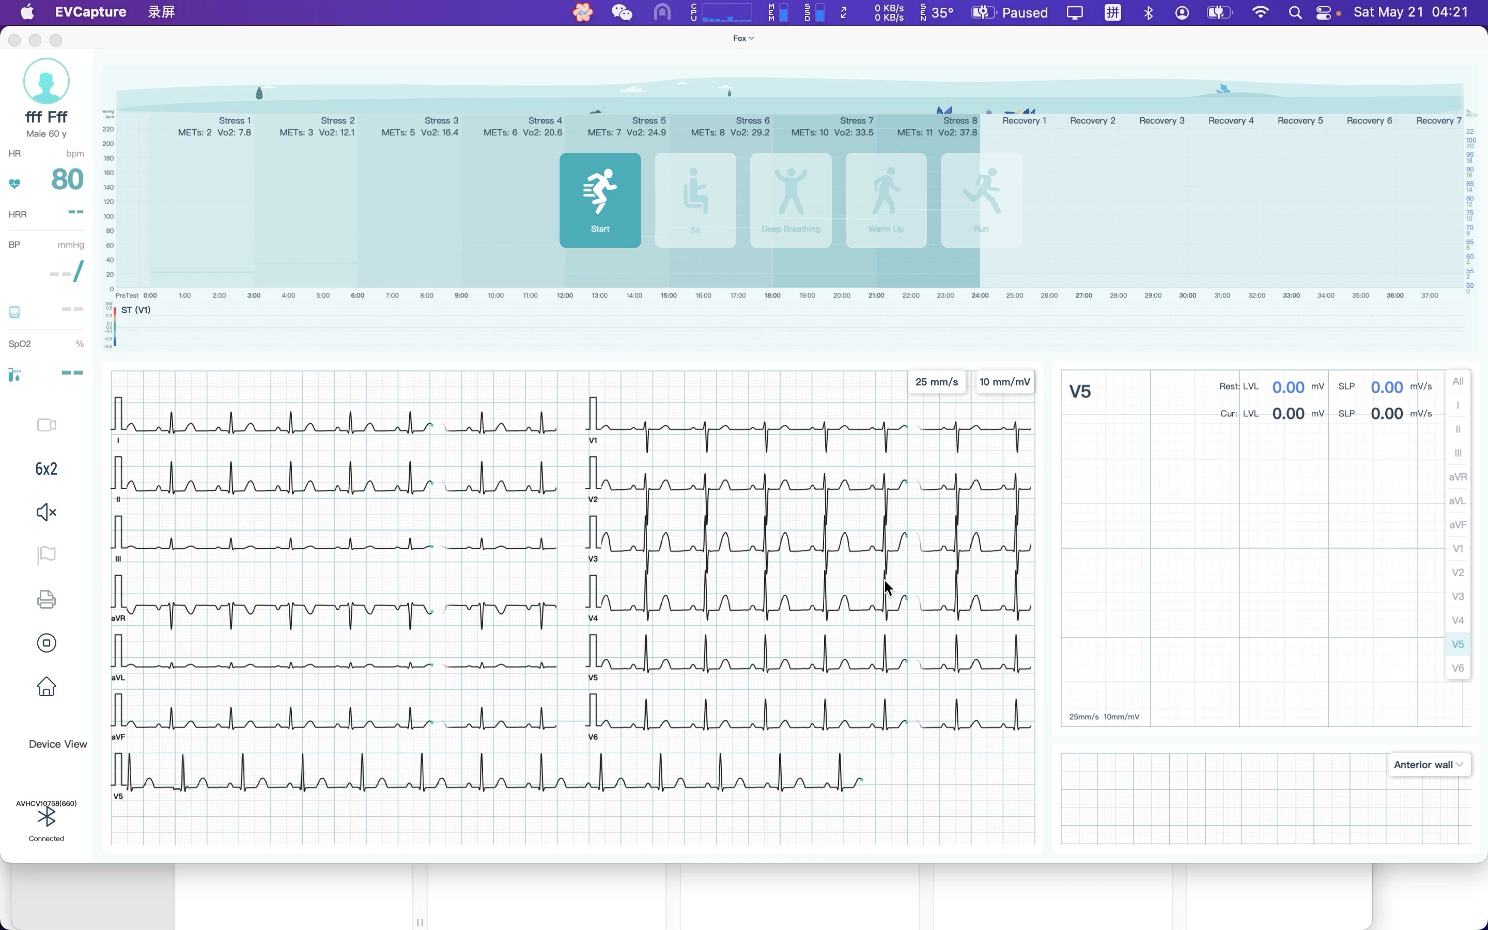The image size is (1488, 930).
Task: Click the 24:00 timeline marker
Action: [x=980, y=296]
